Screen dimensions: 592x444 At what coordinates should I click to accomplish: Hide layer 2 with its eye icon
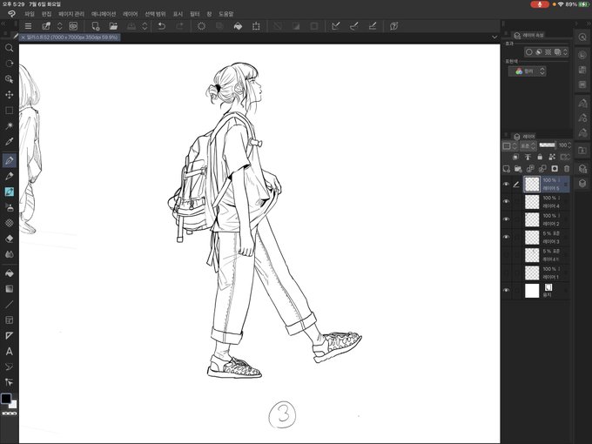[506, 219]
